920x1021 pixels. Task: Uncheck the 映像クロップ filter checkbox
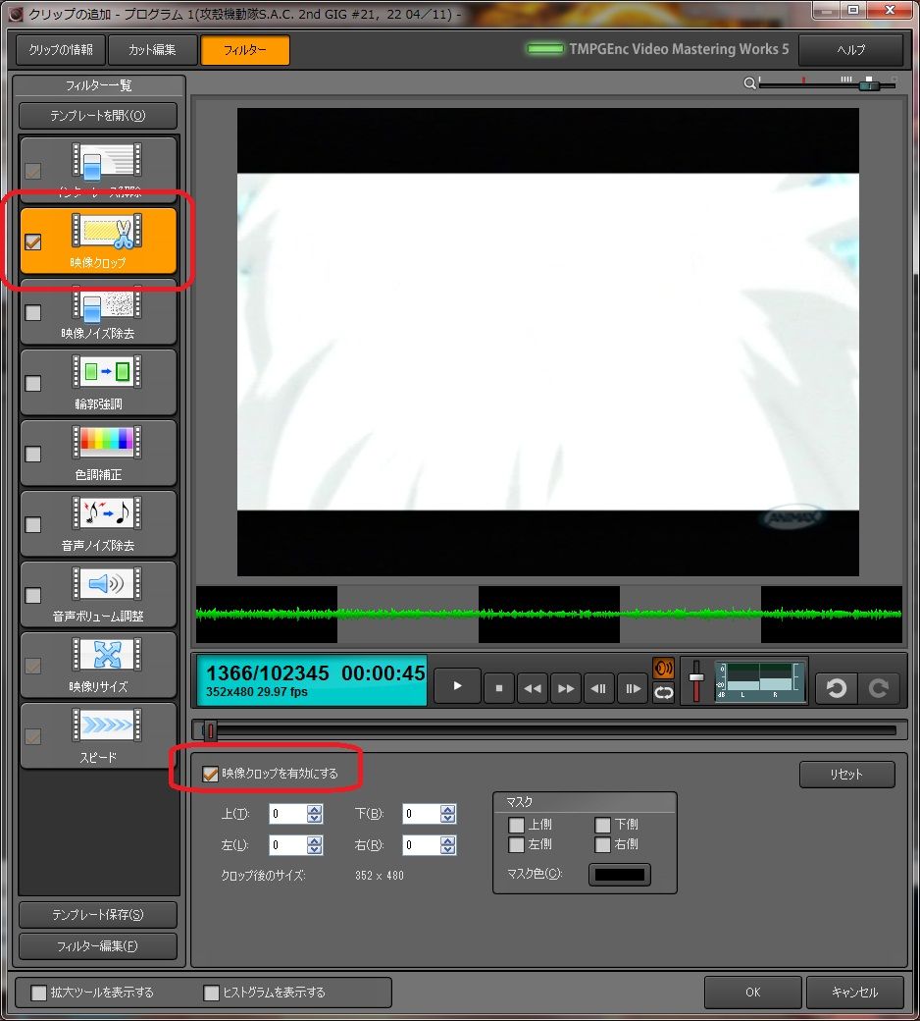(33, 242)
